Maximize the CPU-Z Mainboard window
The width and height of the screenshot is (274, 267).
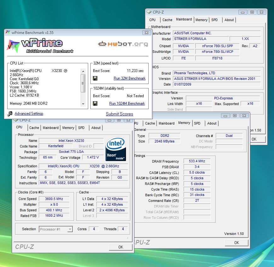(x=252, y=12)
